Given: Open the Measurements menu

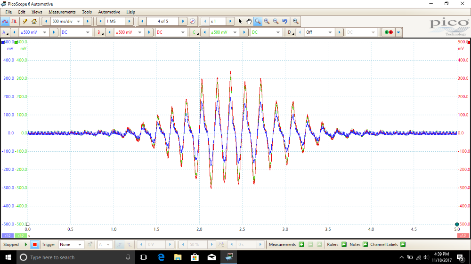Looking at the screenshot, I should tap(62, 12).
